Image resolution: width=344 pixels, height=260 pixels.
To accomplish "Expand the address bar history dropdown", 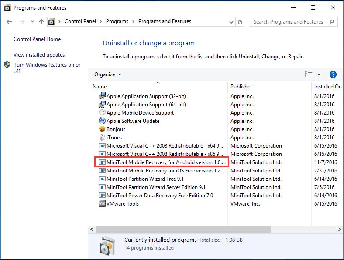I will (x=231, y=22).
